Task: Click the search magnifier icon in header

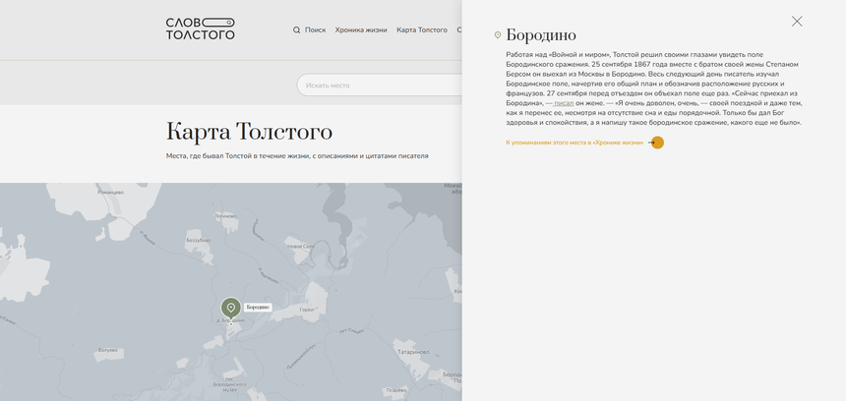Action: 297,30
